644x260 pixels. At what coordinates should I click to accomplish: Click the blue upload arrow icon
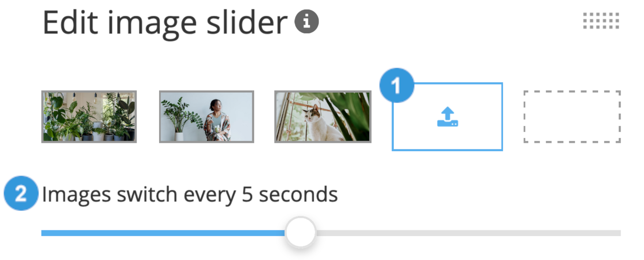click(447, 117)
